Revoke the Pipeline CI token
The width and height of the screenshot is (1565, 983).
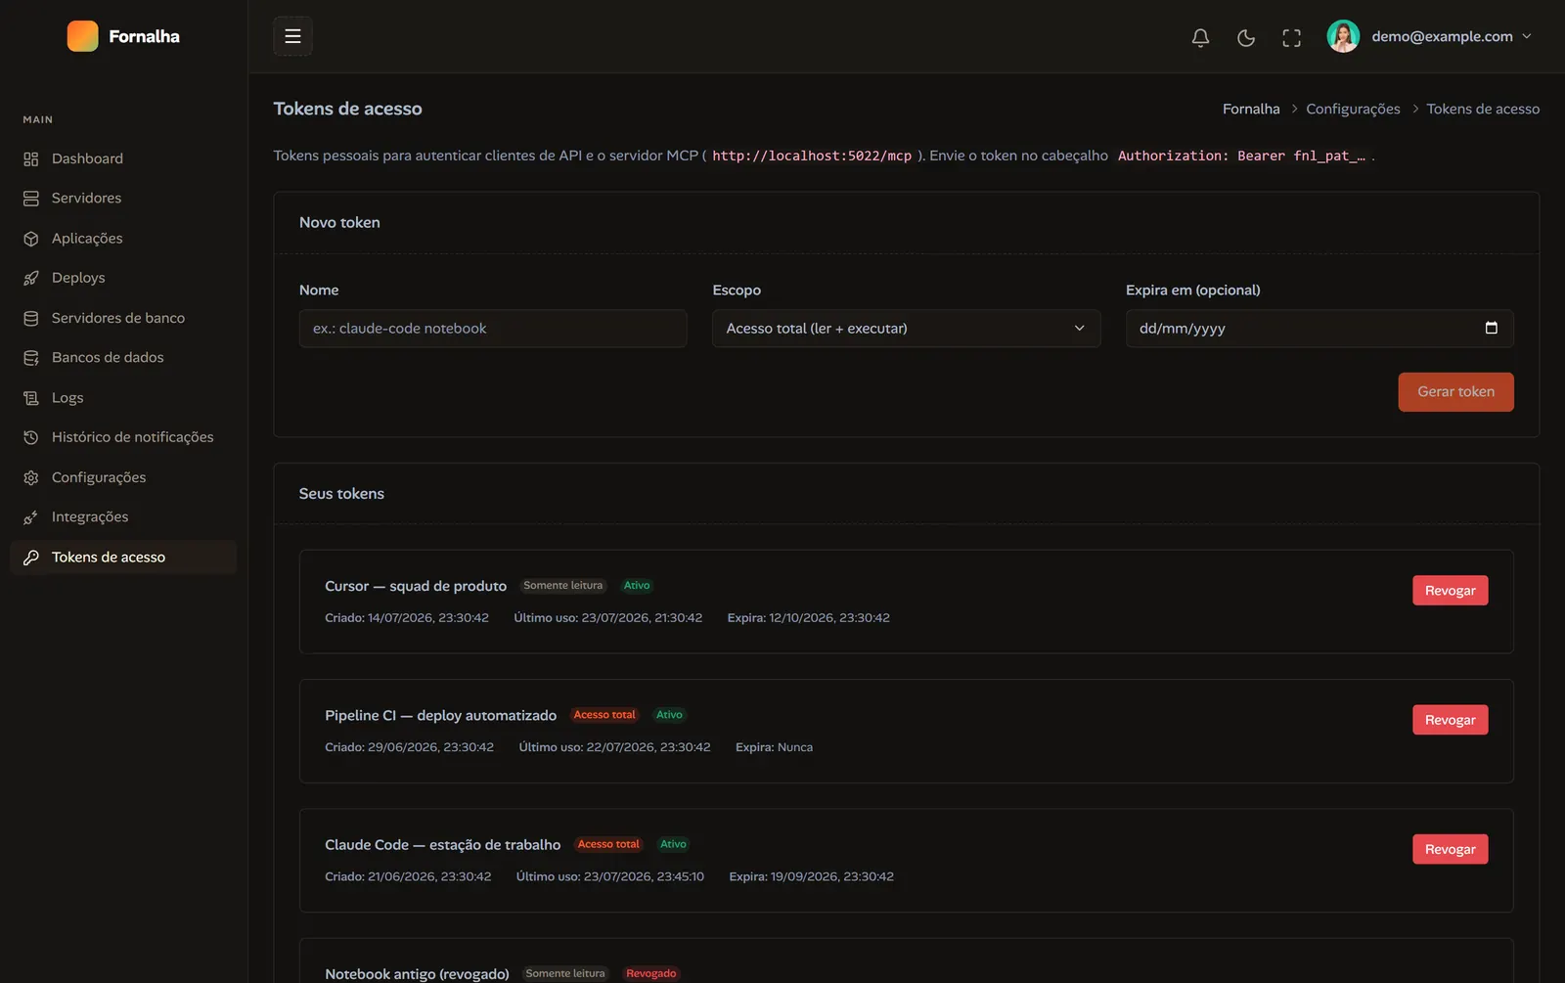(1450, 720)
